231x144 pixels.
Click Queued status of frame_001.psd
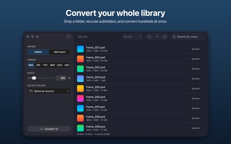[x=195, y=49]
